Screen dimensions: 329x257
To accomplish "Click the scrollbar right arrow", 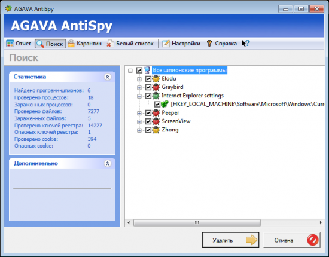I will (x=321, y=222).
